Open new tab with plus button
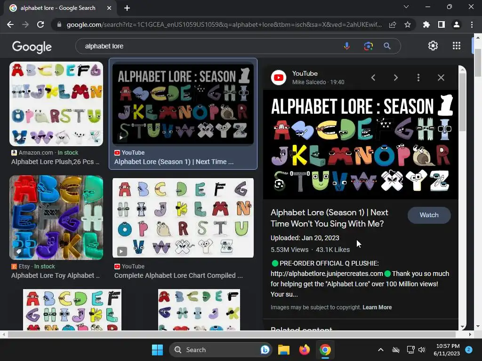The height and width of the screenshot is (361, 482). (x=127, y=8)
